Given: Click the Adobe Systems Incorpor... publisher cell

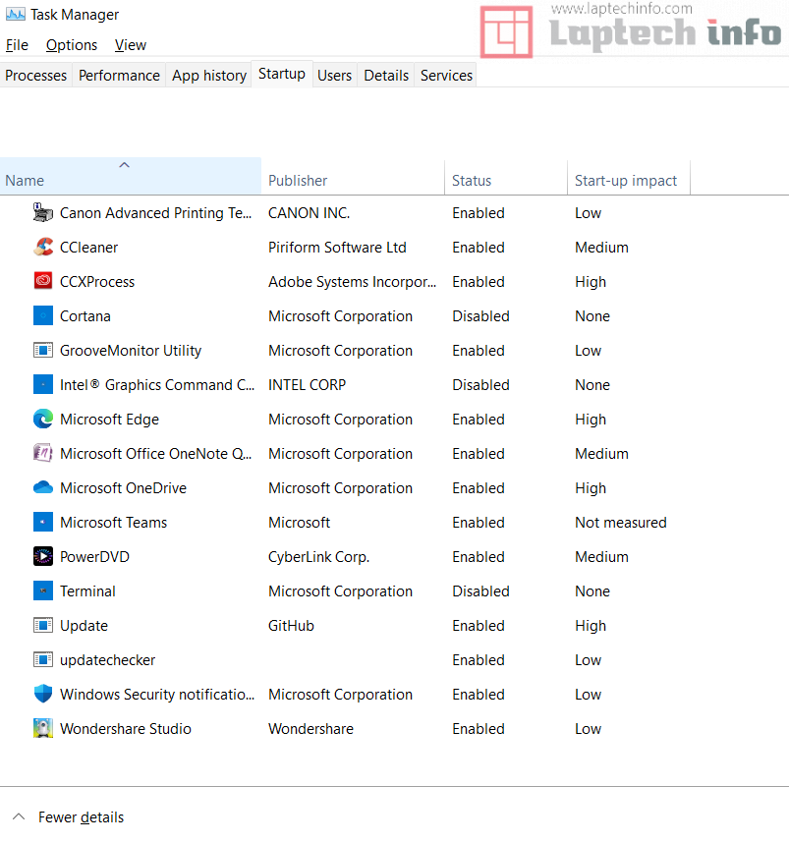Looking at the screenshot, I should pyautogui.click(x=353, y=282).
